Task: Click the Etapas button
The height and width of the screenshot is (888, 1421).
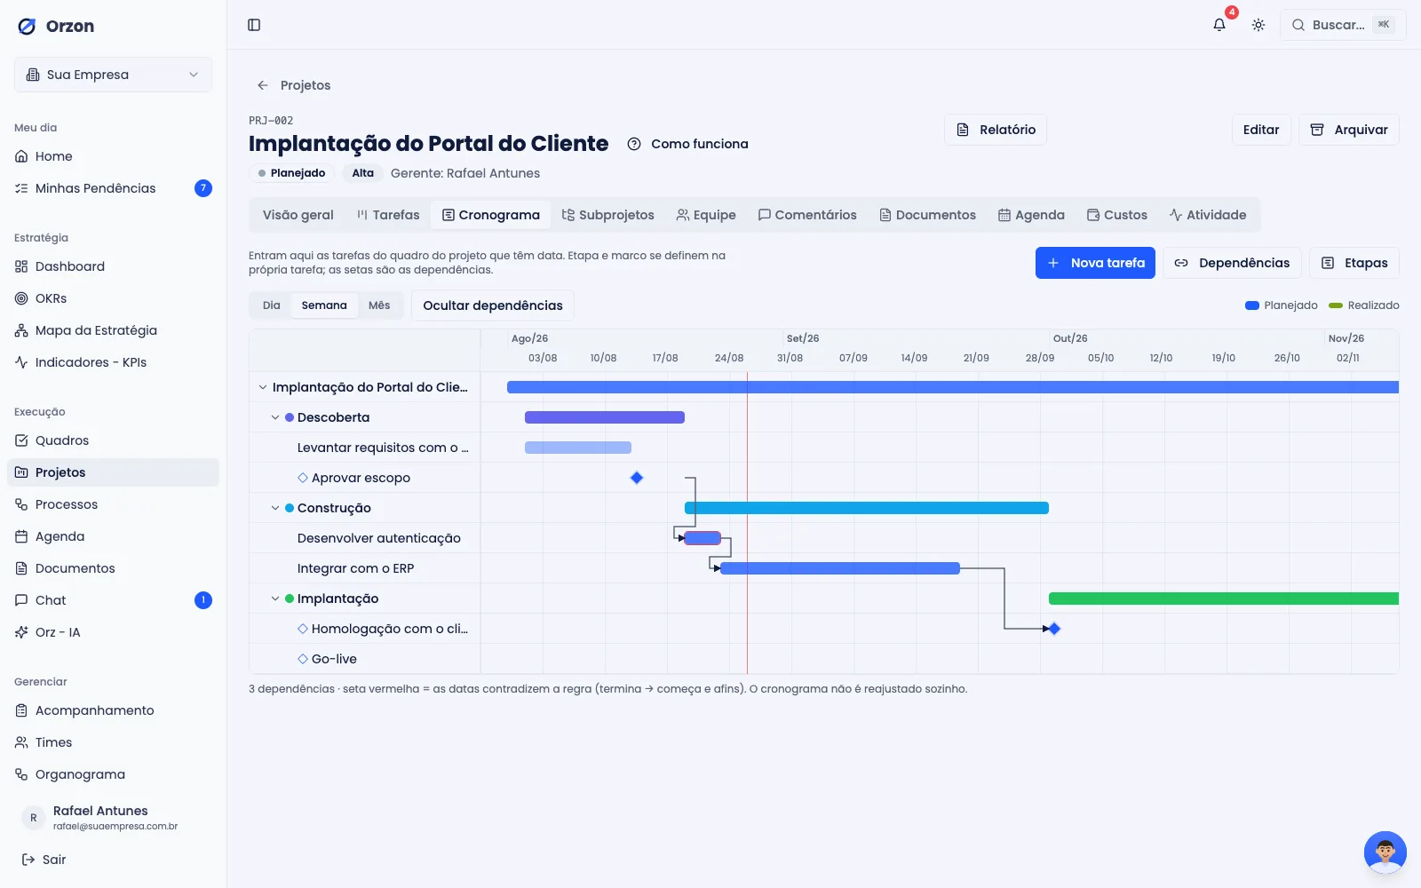Action: [x=1354, y=263]
